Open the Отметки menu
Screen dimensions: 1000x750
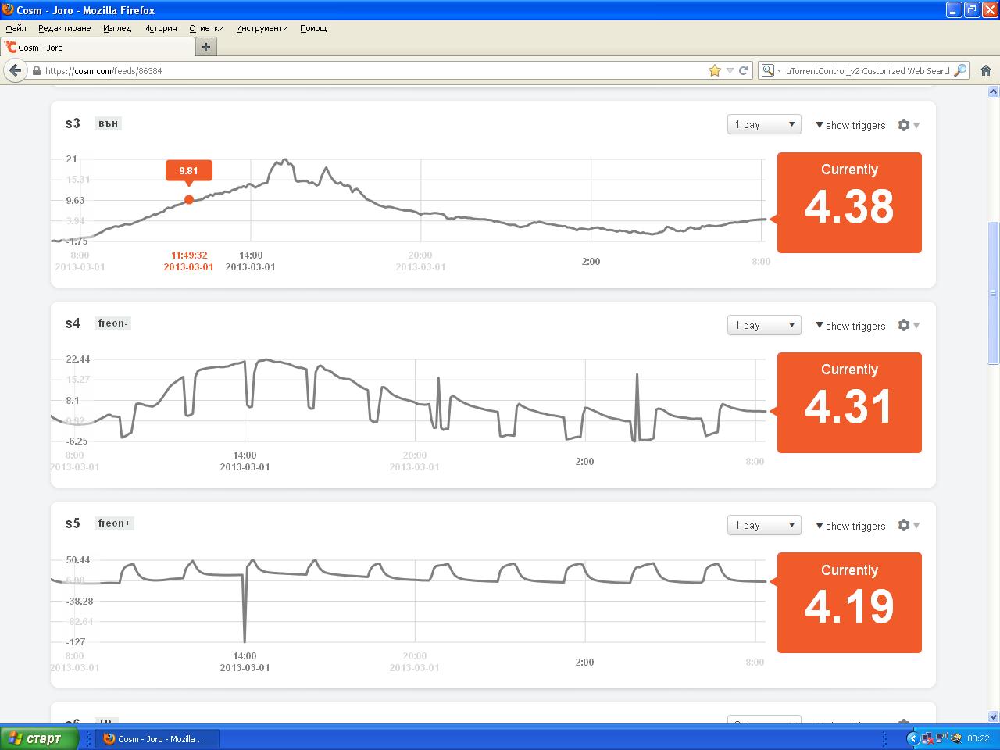pyautogui.click(x=206, y=28)
